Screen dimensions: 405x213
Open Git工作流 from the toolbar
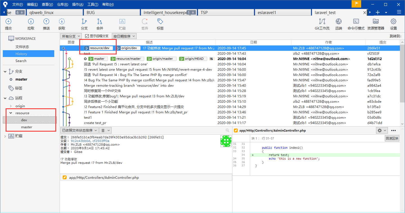pyautogui.click(x=322, y=22)
